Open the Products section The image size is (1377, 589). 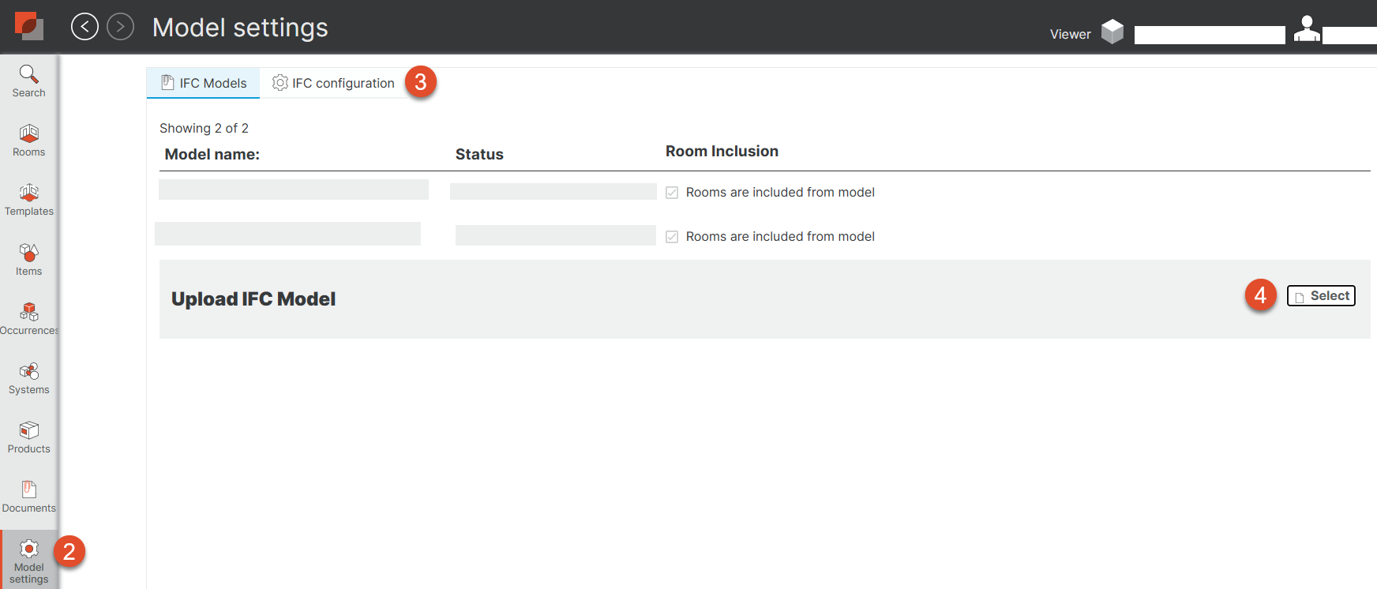point(28,437)
